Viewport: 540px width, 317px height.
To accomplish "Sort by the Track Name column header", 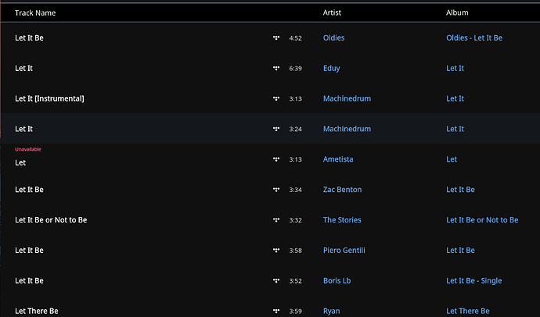I will [35, 12].
